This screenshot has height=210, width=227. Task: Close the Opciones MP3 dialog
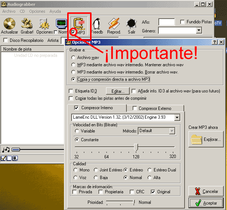click(221, 42)
